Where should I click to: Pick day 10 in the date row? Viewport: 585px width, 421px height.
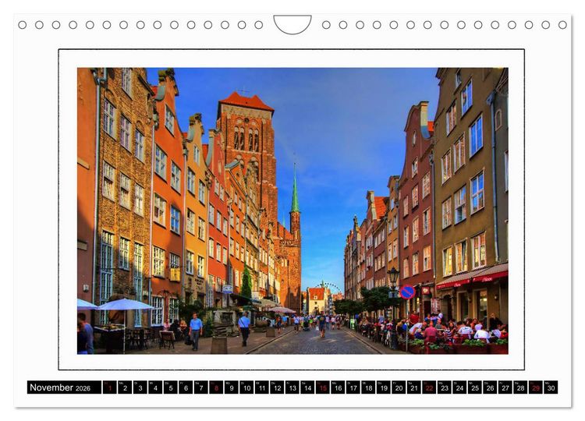tap(247, 387)
